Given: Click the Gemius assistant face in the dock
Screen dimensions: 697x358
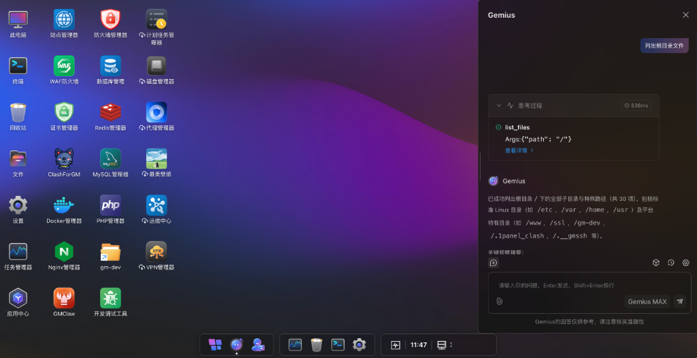Looking at the screenshot, I should (x=236, y=344).
